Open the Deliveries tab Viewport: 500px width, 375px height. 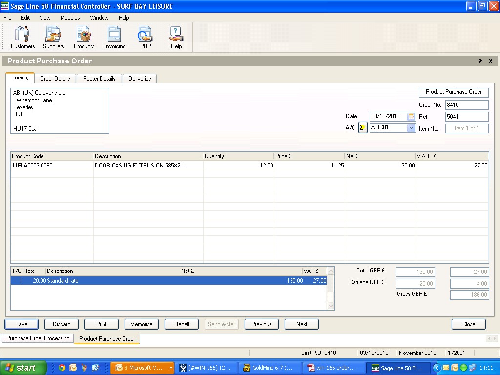(x=140, y=79)
